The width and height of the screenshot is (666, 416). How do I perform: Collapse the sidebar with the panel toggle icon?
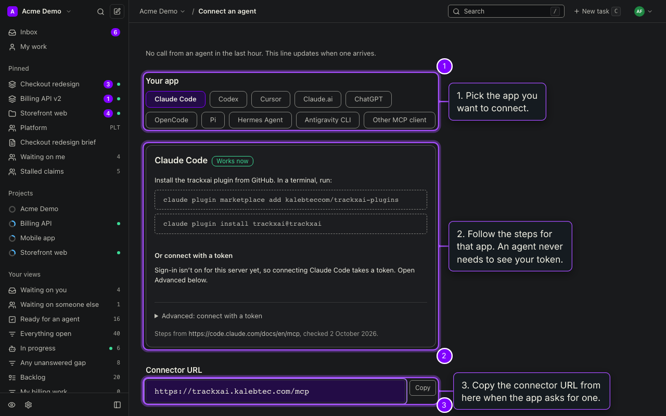click(x=117, y=405)
